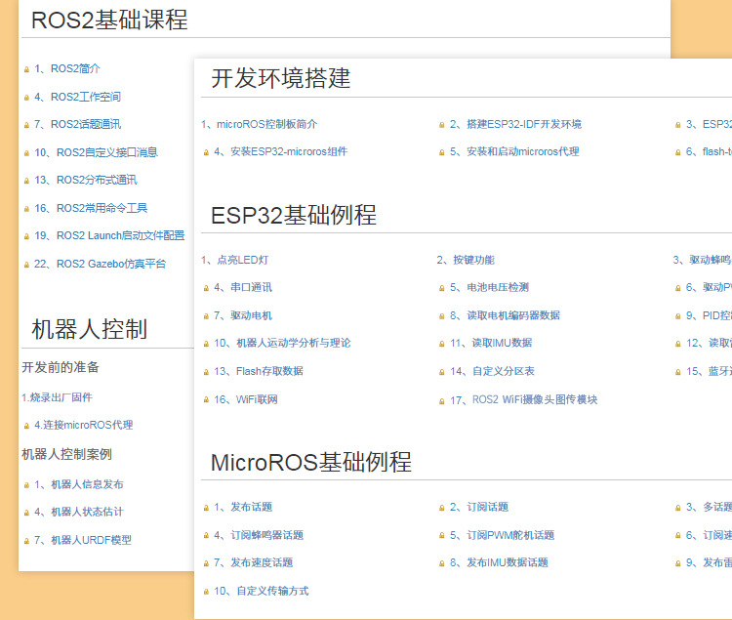The image size is (732, 620).
Task: Open the '1、ROS2简介' lesson link
Action: (67, 68)
